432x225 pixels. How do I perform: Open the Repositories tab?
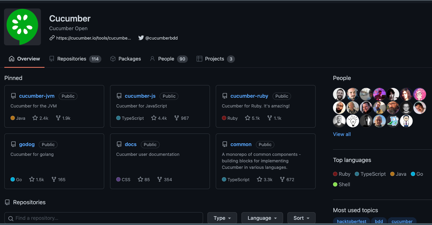click(x=75, y=59)
